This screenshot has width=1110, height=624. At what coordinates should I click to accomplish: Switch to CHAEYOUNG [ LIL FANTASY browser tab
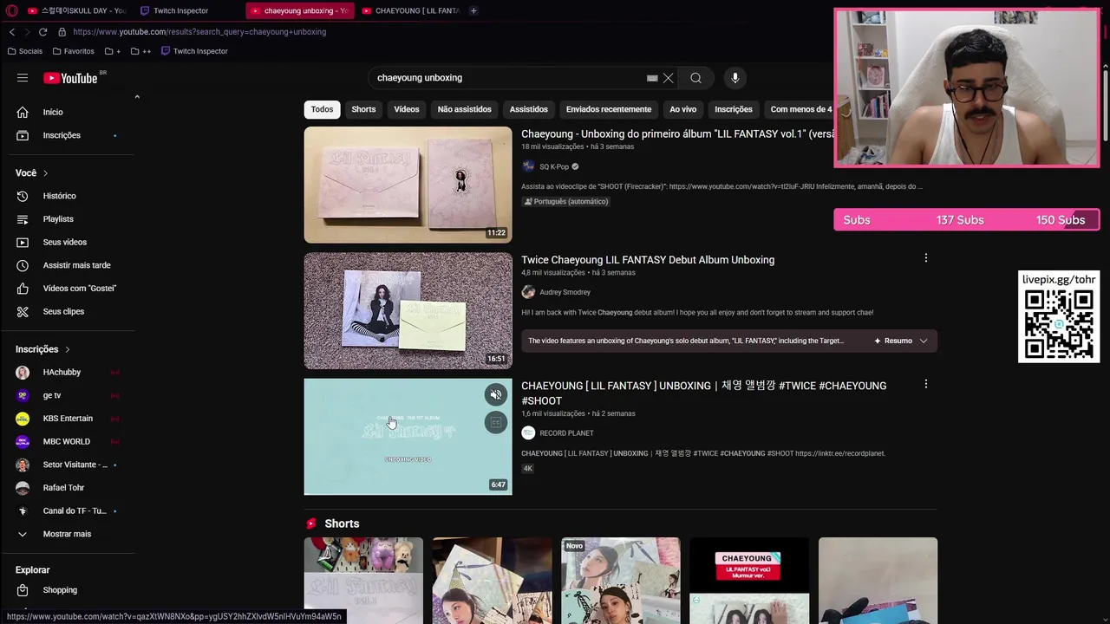411,10
